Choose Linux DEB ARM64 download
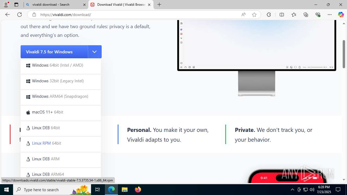Image resolution: width=347 pixels, height=195 pixels. [61, 173]
